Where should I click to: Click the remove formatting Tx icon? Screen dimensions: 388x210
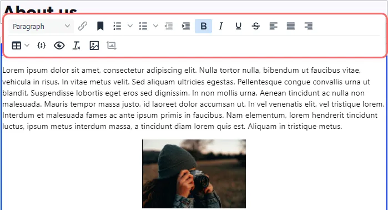click(77, 46)
